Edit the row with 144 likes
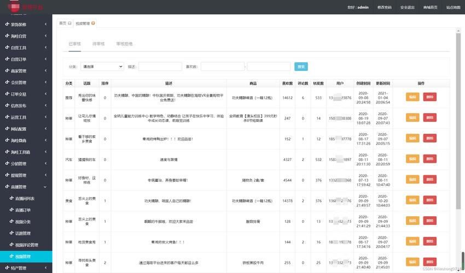The height and width of the screenshot is (273, 465). point(412,241)
